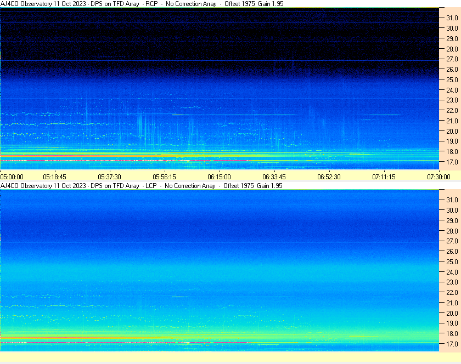Image resolution: width=461 pixels, height=364 pixels.
Task: Click the 21.0 frequency label on RCP panel
Action: [452, 121]
